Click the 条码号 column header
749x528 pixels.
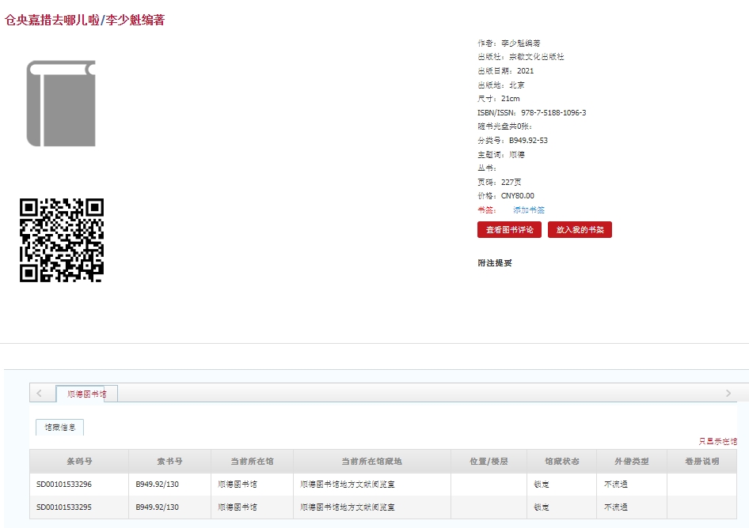79,462
